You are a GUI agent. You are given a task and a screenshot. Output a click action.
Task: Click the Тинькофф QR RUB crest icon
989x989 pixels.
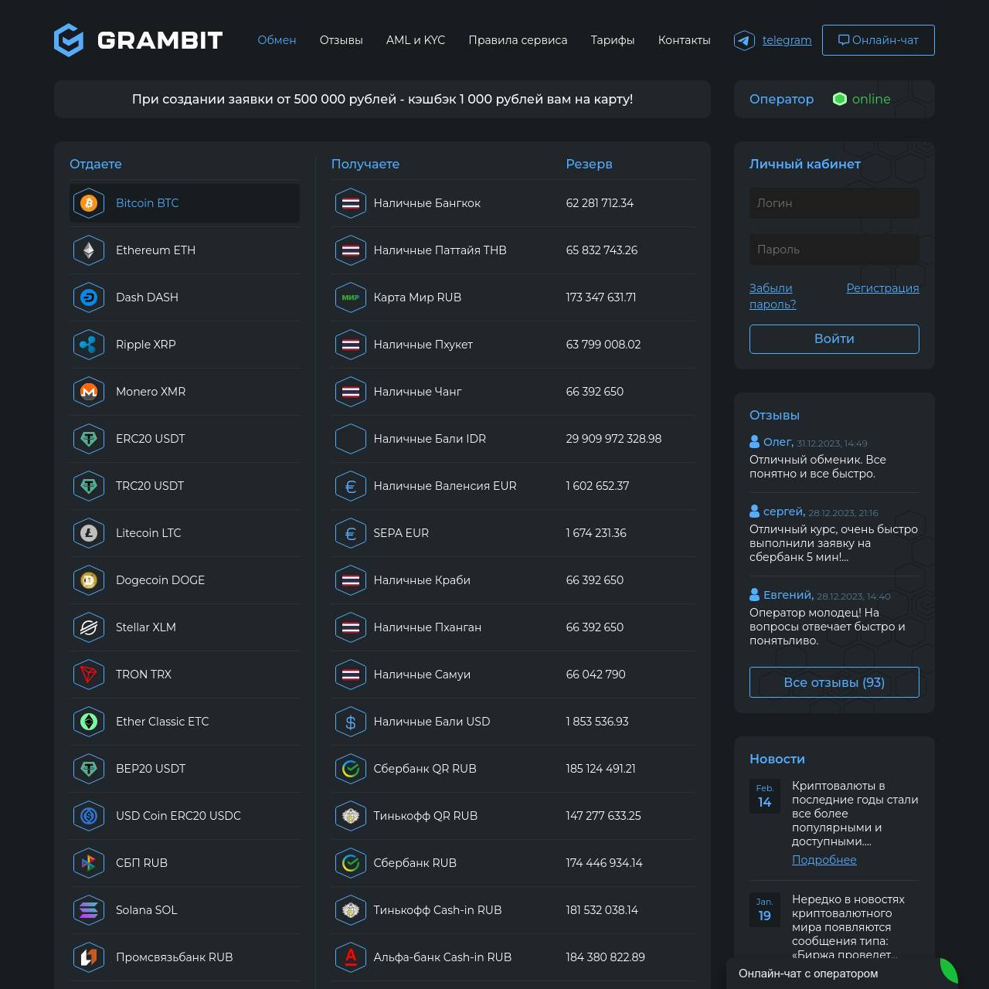click(x=351, y=816)
